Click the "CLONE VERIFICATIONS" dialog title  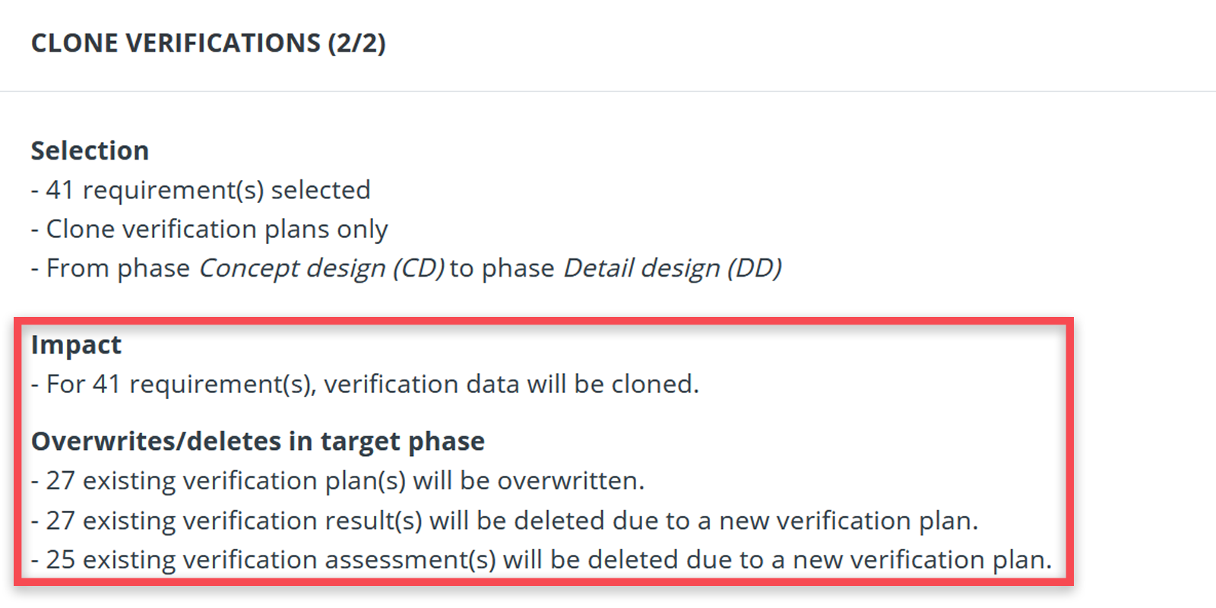(x=176, y=43)
